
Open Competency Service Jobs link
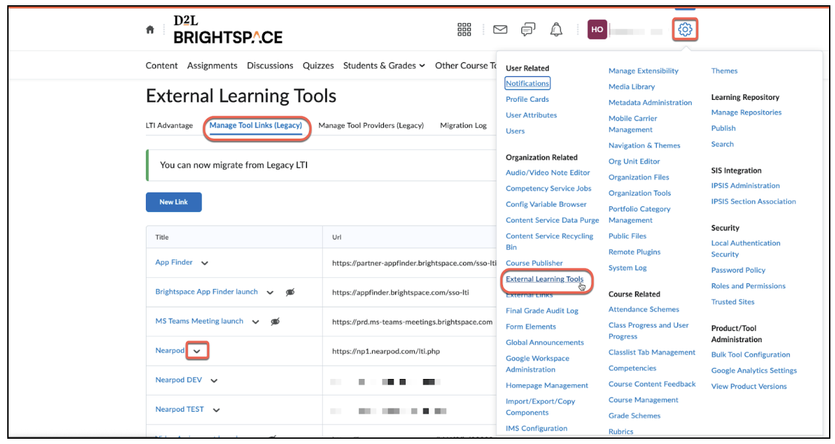[x=548, y=189]
